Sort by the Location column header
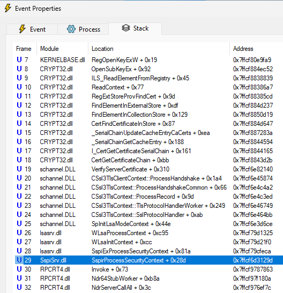283x293 pixels. (x=159, y=49)
